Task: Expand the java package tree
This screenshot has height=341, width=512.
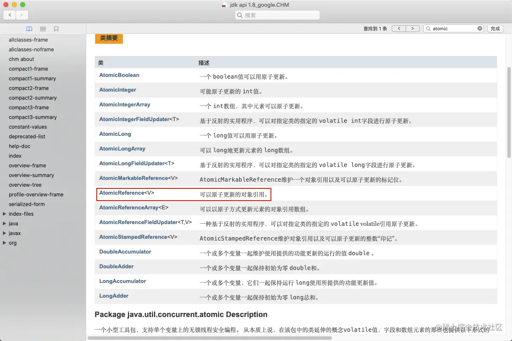Action: click(5, 223)
